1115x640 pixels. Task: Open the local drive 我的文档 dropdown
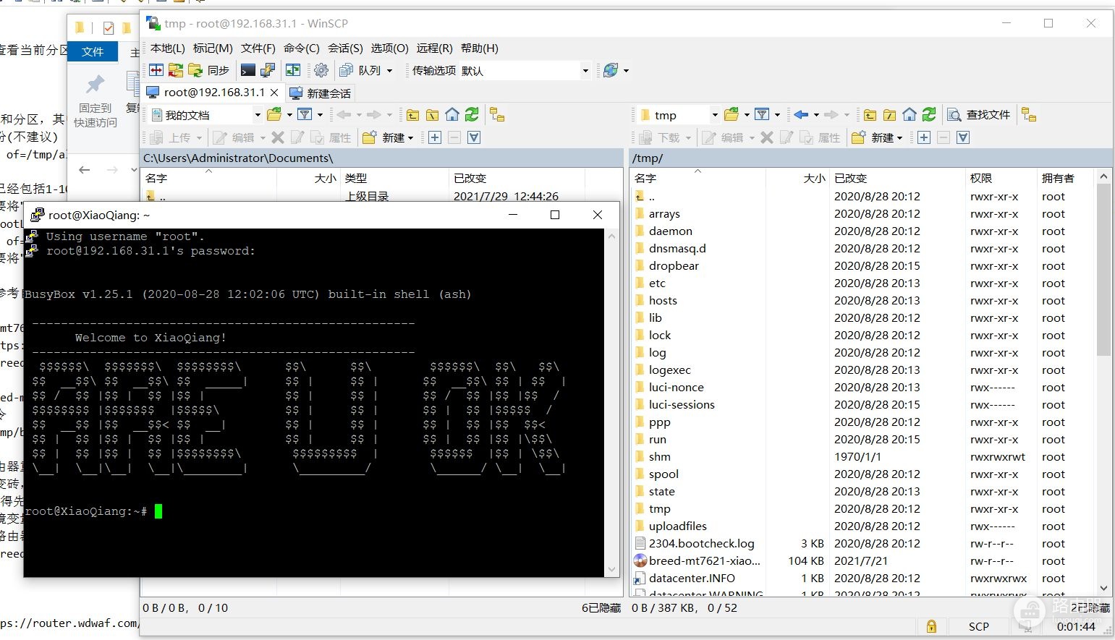pyautogui.click(x=257, y=114)
